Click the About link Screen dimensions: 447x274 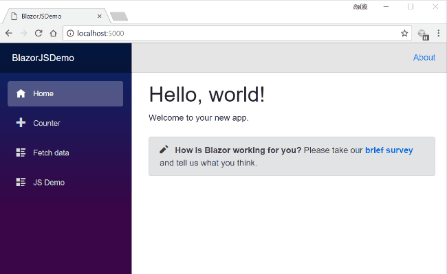[x=424, y=58]
